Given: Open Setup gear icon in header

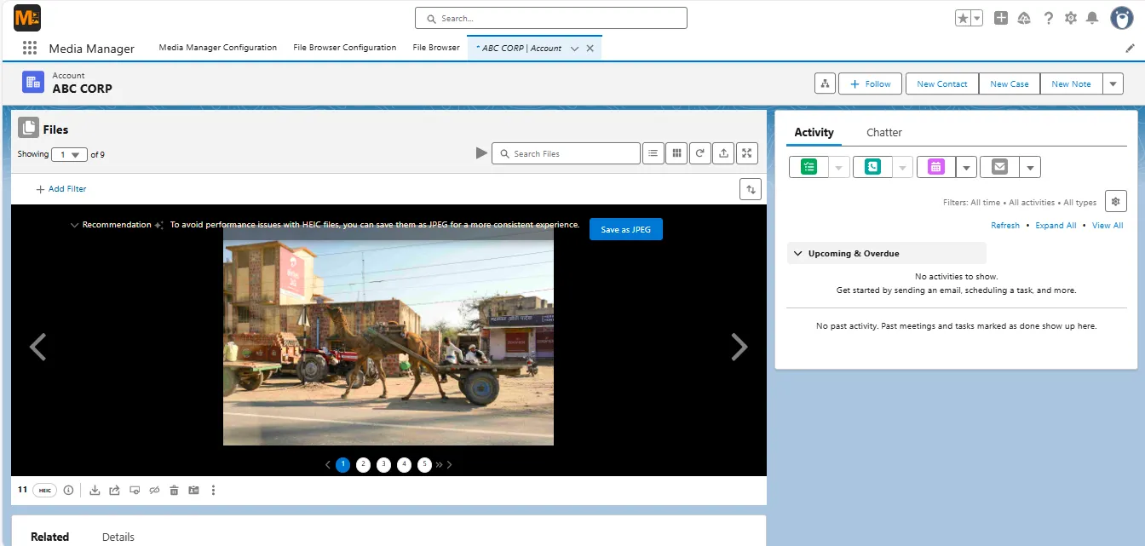Looking at the screenshot, I should (1071, 18).
